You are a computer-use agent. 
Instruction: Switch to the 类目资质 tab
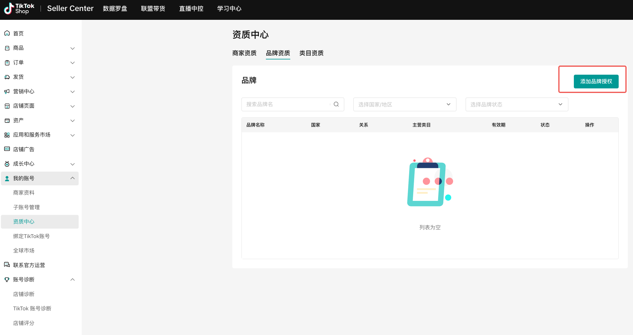pyautogui.click(x=311, y=53)
